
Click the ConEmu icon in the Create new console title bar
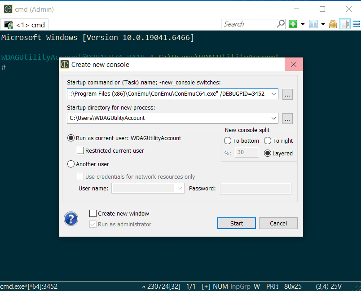65,65
